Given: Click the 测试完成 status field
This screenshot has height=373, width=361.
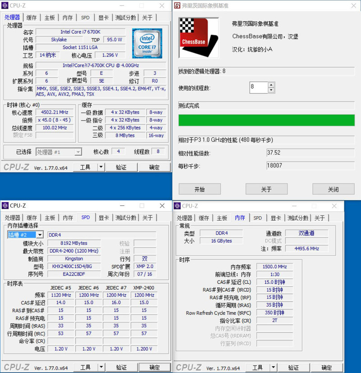Looking at the screenshot, I should [x=266, y=106].
